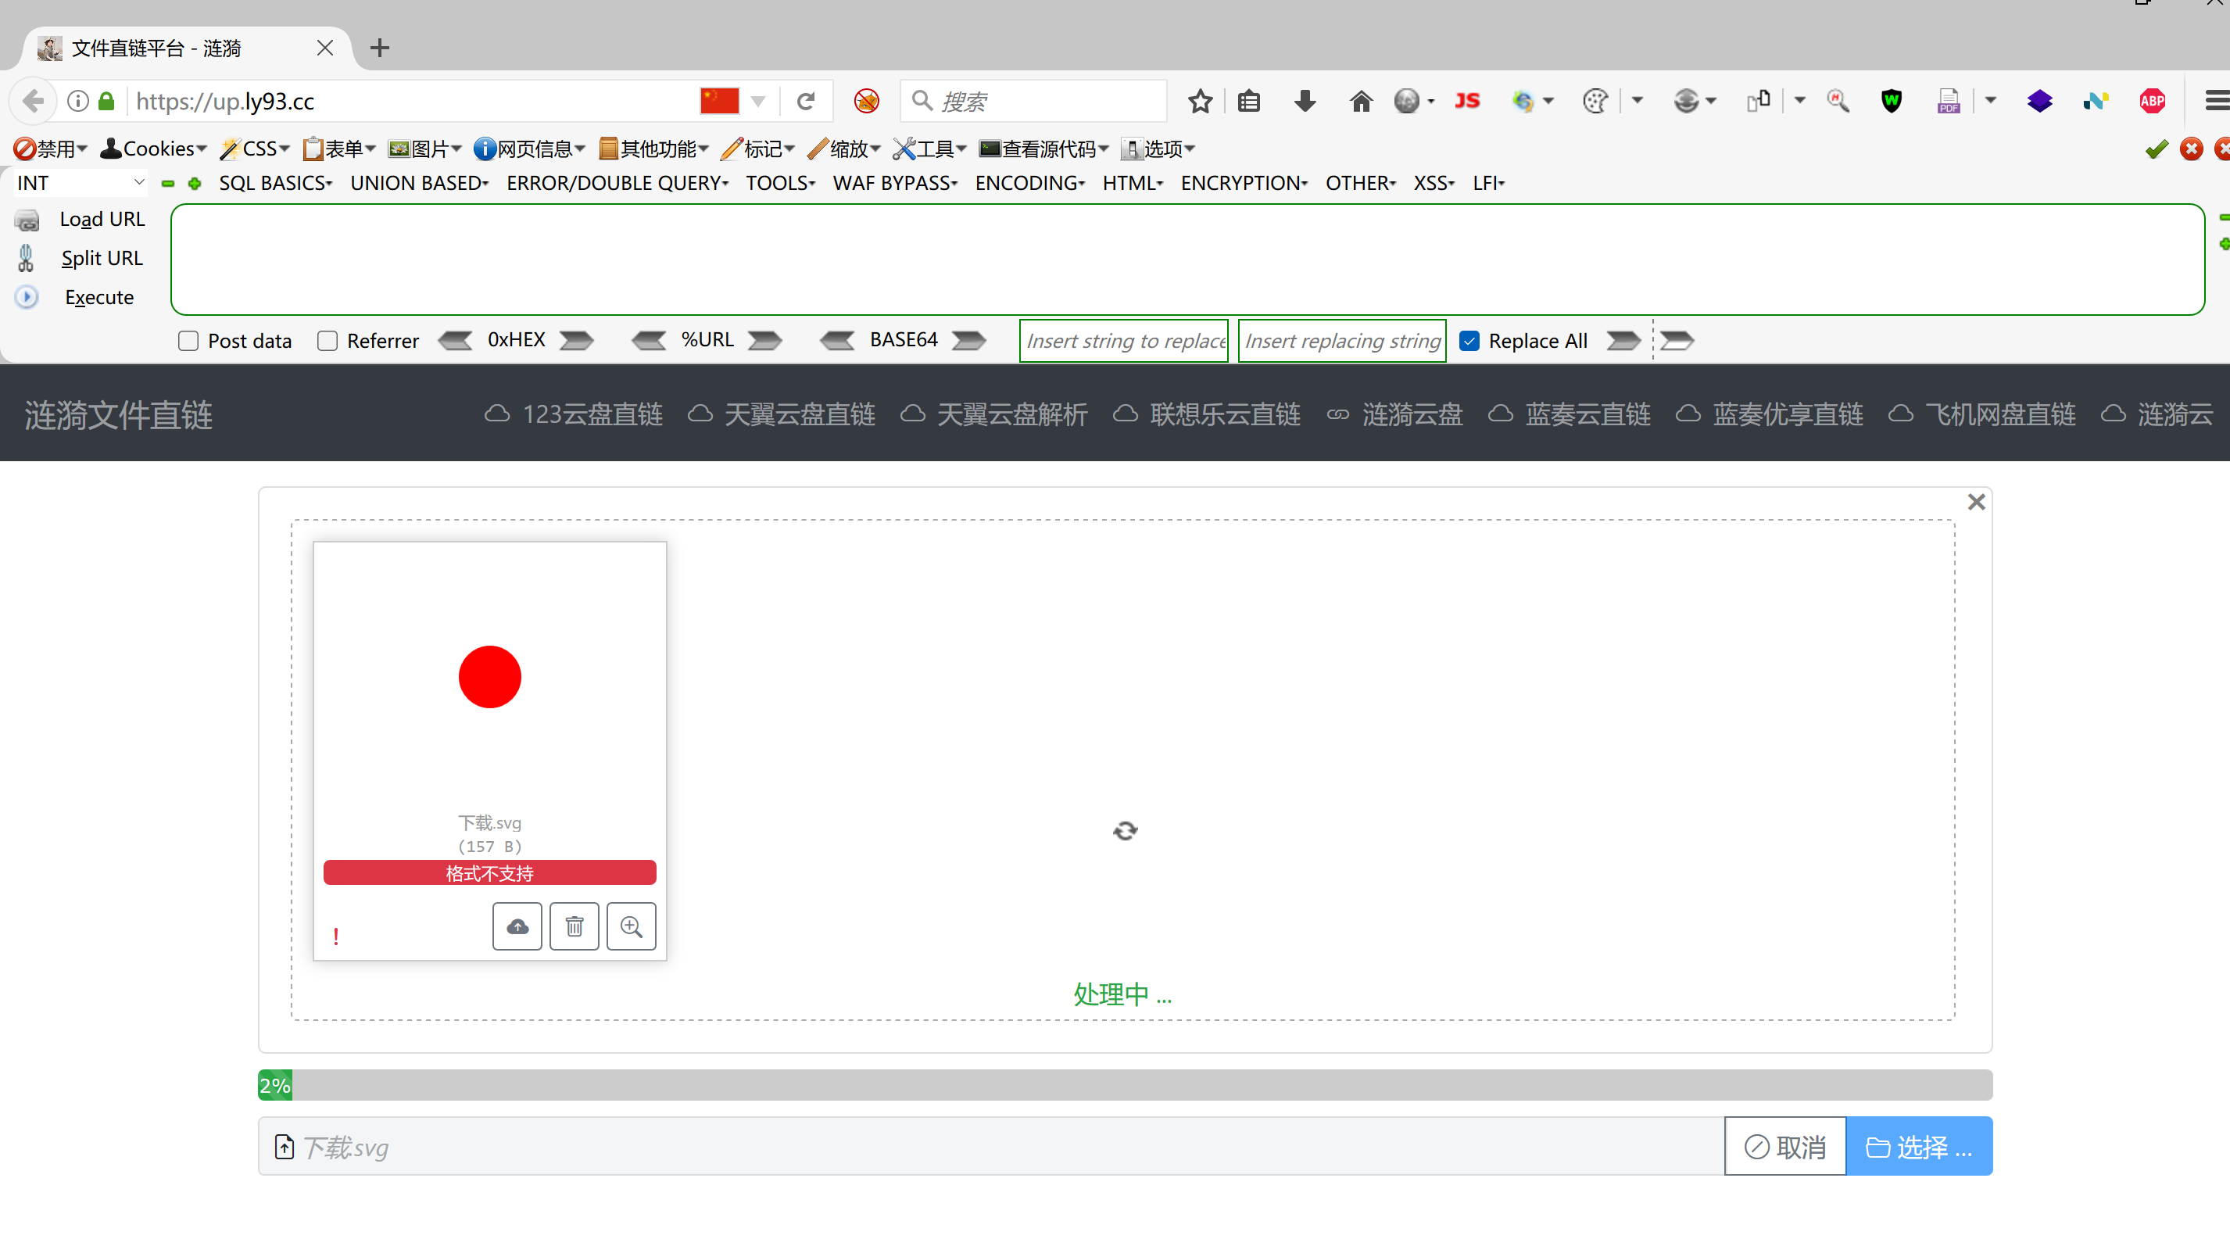Expand the Cookies dropdown in the toolbar

154,149
